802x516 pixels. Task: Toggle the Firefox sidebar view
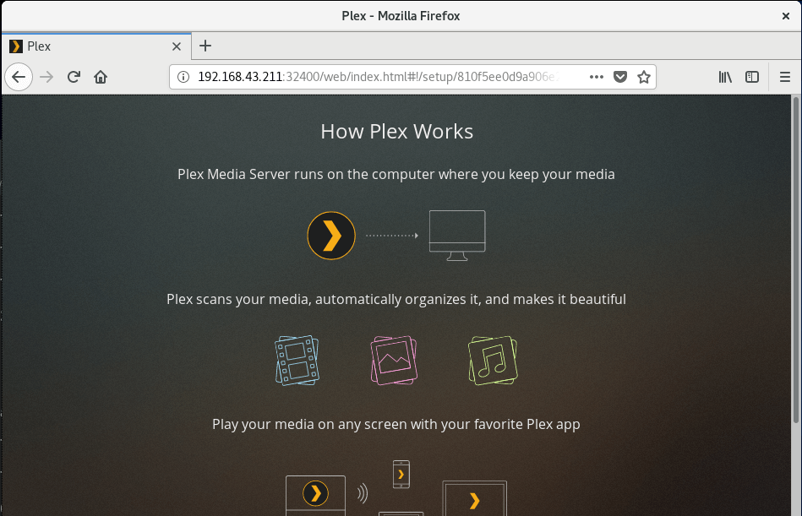pyautogui.click(x=752, y=77)
